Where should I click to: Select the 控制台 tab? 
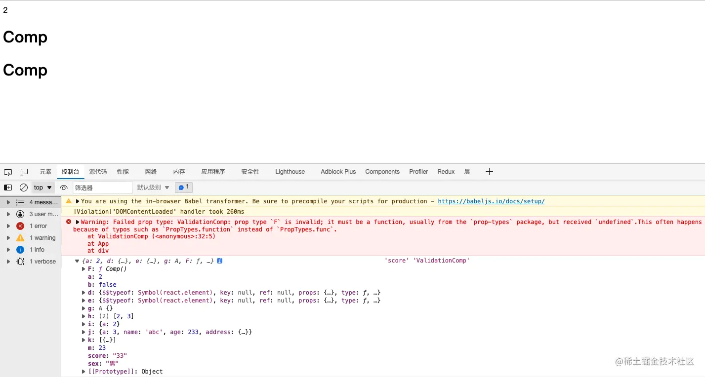[70, 172]
